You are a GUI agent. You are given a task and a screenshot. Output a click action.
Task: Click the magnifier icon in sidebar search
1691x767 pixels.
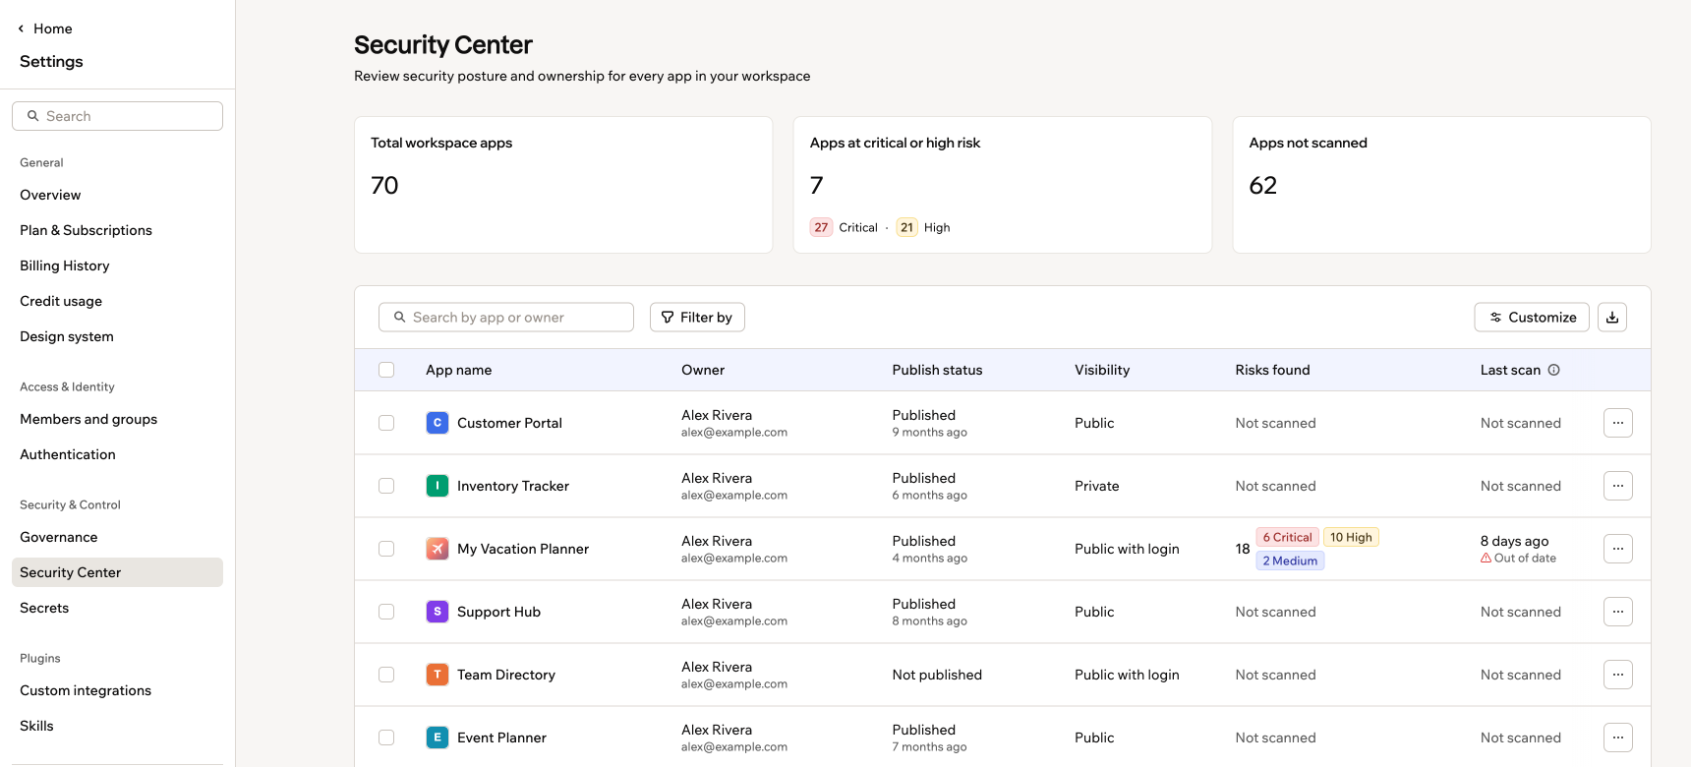click(x=33, y=116)
